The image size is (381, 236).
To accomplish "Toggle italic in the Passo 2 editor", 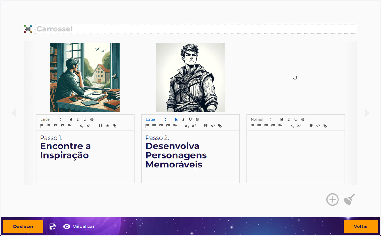I will (x=183, y=120).
